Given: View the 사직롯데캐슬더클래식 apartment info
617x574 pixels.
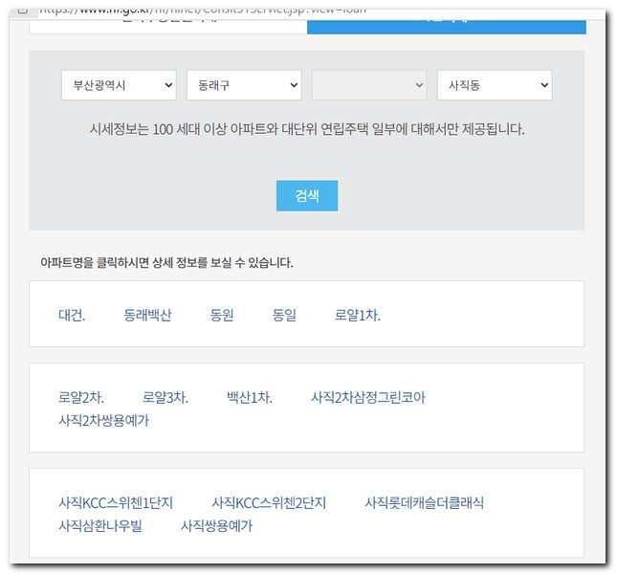Looking at the screenshot, I should point(424,502).
